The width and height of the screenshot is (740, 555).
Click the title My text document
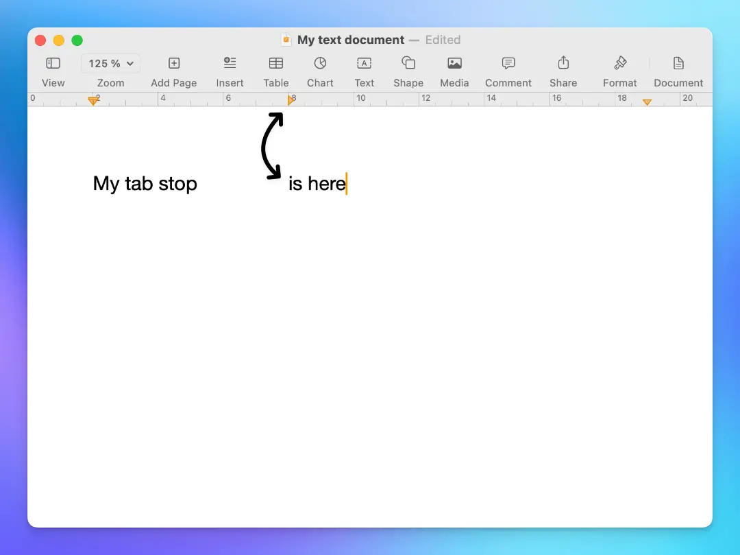coord(350,40)
